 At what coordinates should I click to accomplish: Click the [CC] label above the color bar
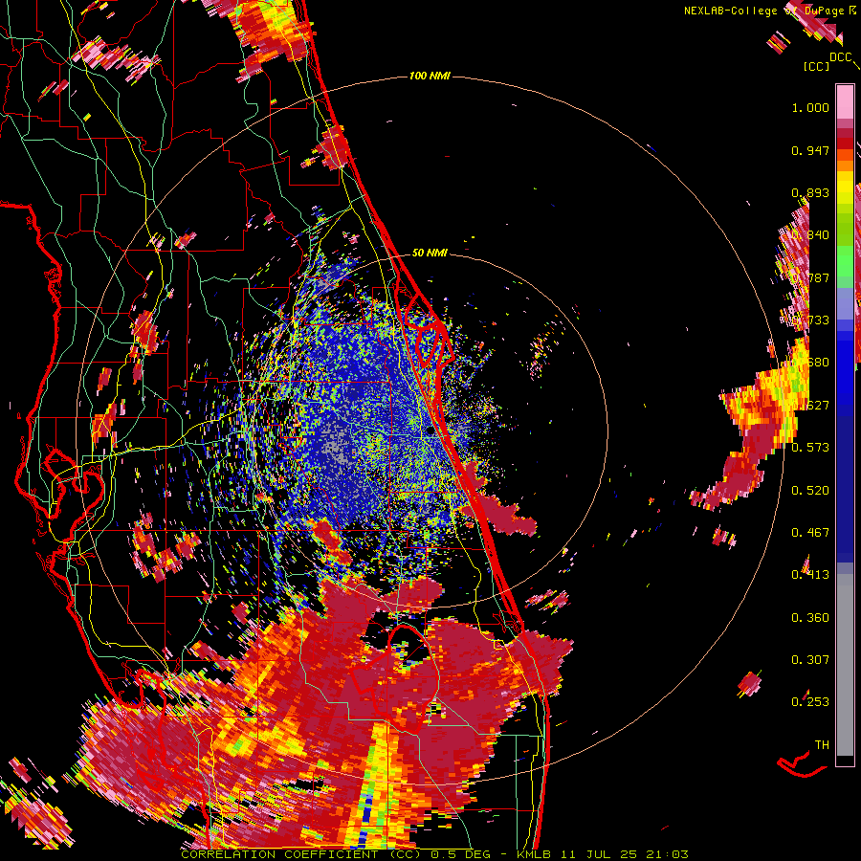[817, 66]
